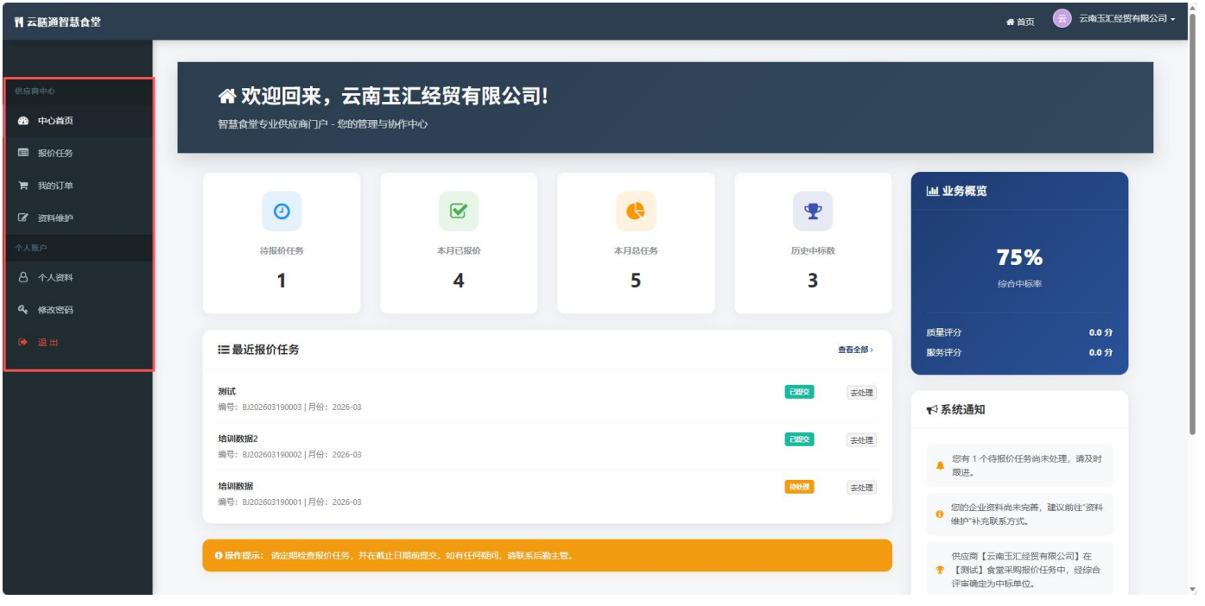Open 个人资料 in the sidebar

pyautogui.click(x=55, y=278)
